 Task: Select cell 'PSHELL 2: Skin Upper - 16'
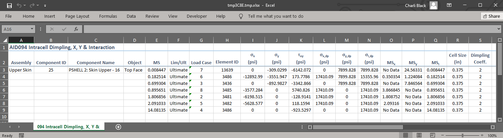click(96, 70)
